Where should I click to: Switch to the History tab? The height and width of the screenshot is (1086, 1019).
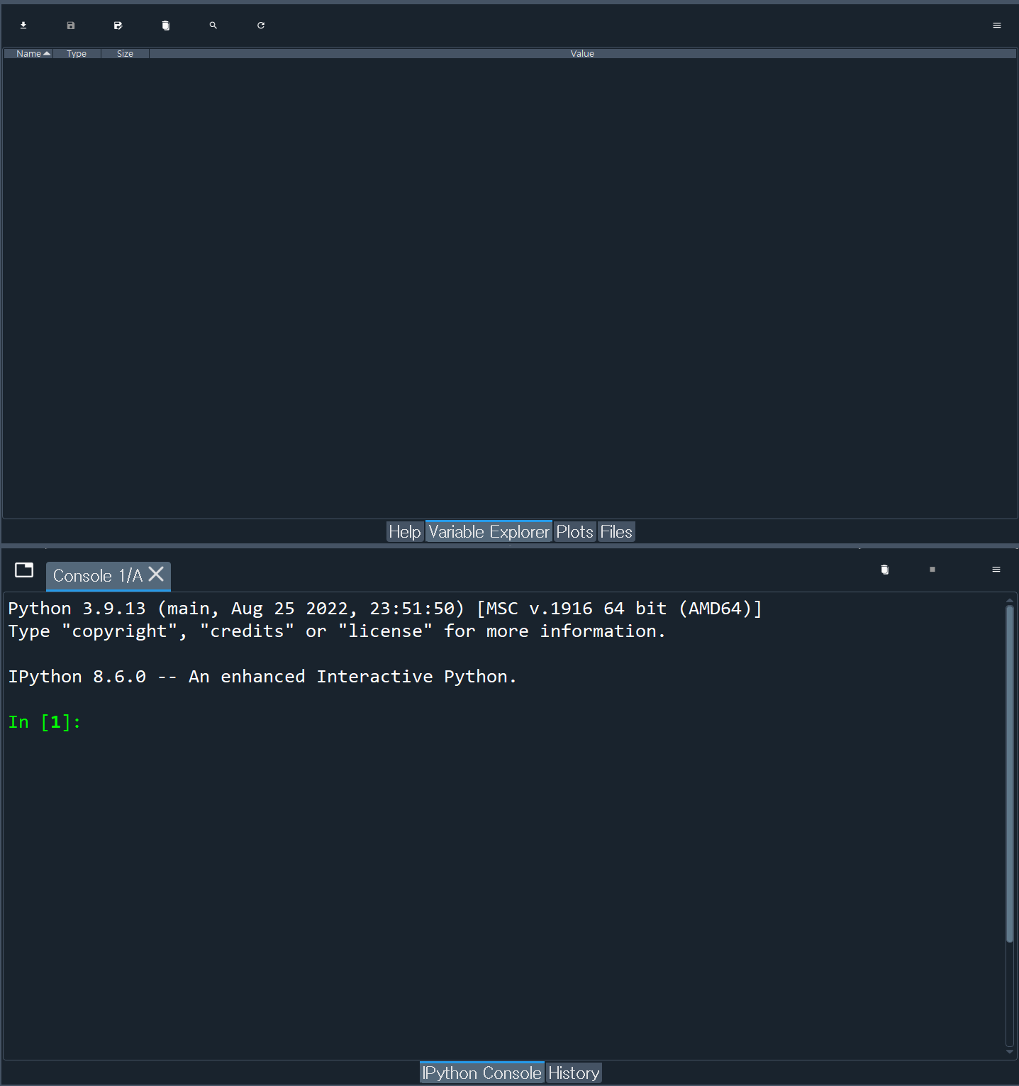(x=574, y=1073)
